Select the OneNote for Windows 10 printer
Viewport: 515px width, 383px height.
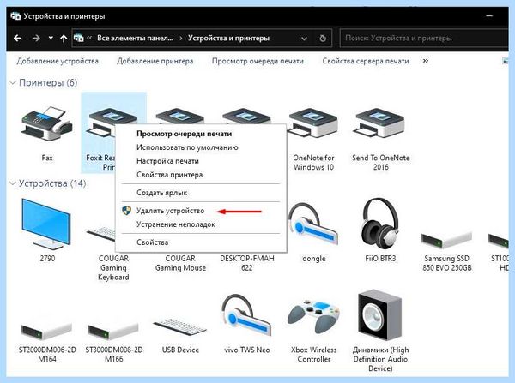point(313,124)
